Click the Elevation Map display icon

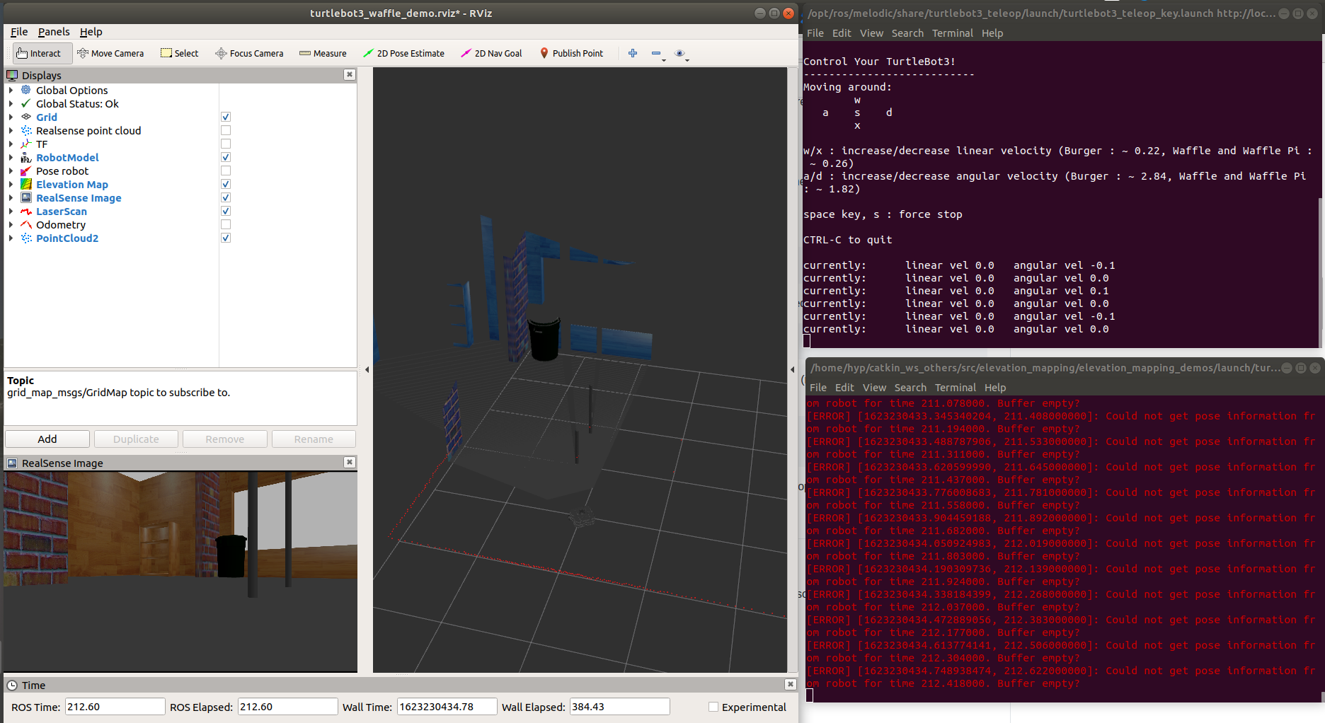tap(26, 184)
